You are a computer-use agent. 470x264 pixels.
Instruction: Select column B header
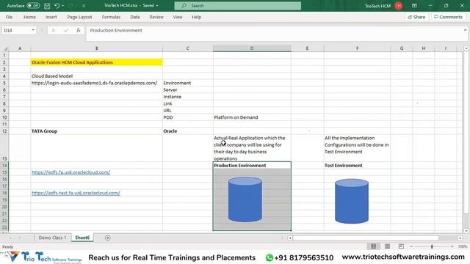(x=96, y=48)
